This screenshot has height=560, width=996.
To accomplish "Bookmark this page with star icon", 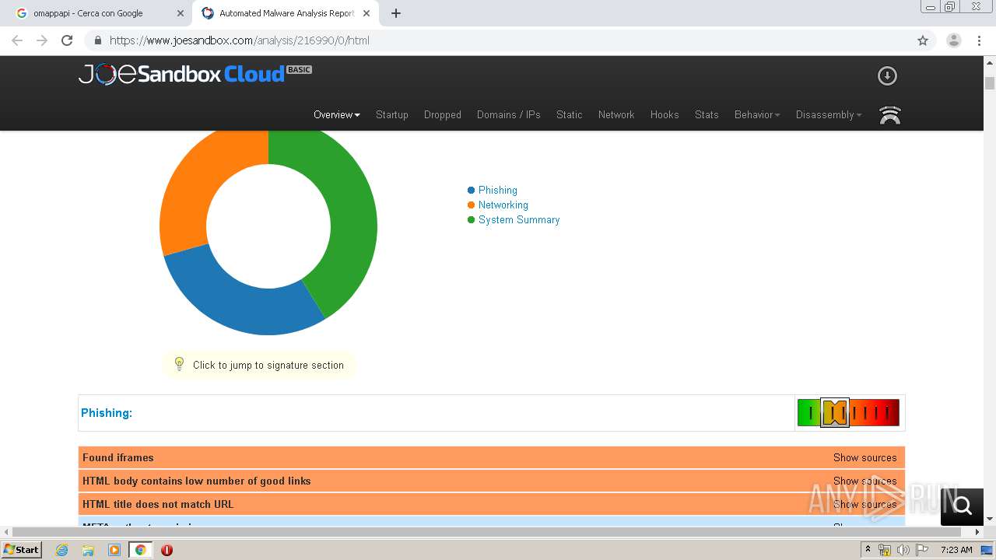I will pos(923,40).
